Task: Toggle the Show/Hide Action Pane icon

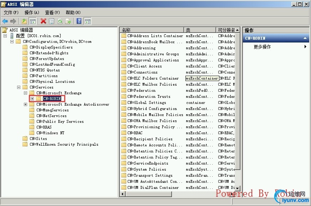Action: point(87,21)
